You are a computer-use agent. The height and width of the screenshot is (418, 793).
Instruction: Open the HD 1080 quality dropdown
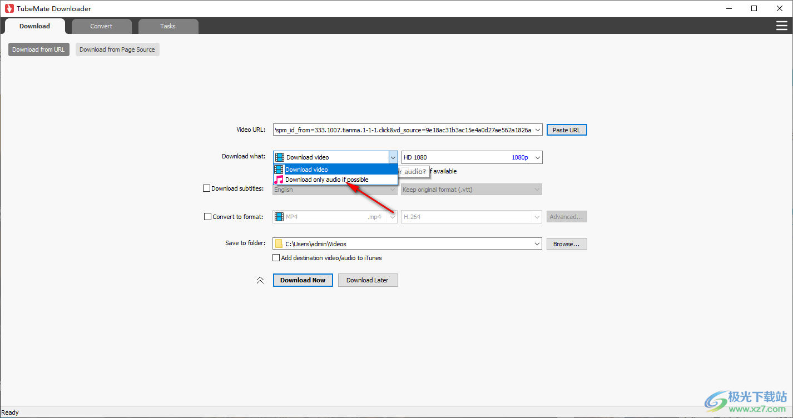[537, 157]
